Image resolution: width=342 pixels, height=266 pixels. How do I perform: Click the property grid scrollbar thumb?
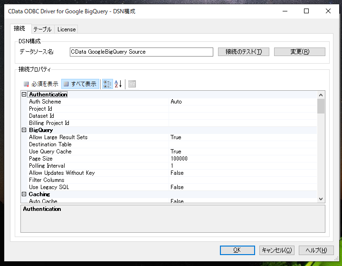click(321, 106)
